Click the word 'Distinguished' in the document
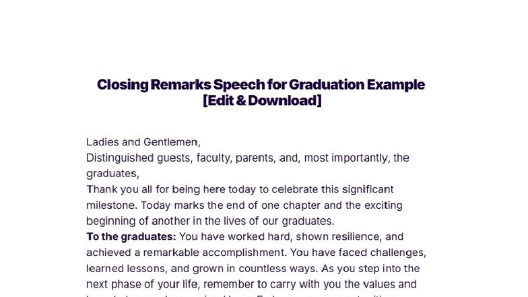 click(x=120, y=158)
